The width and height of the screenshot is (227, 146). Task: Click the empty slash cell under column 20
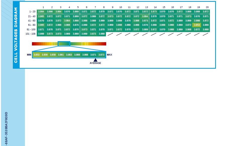tap(206, 34)
